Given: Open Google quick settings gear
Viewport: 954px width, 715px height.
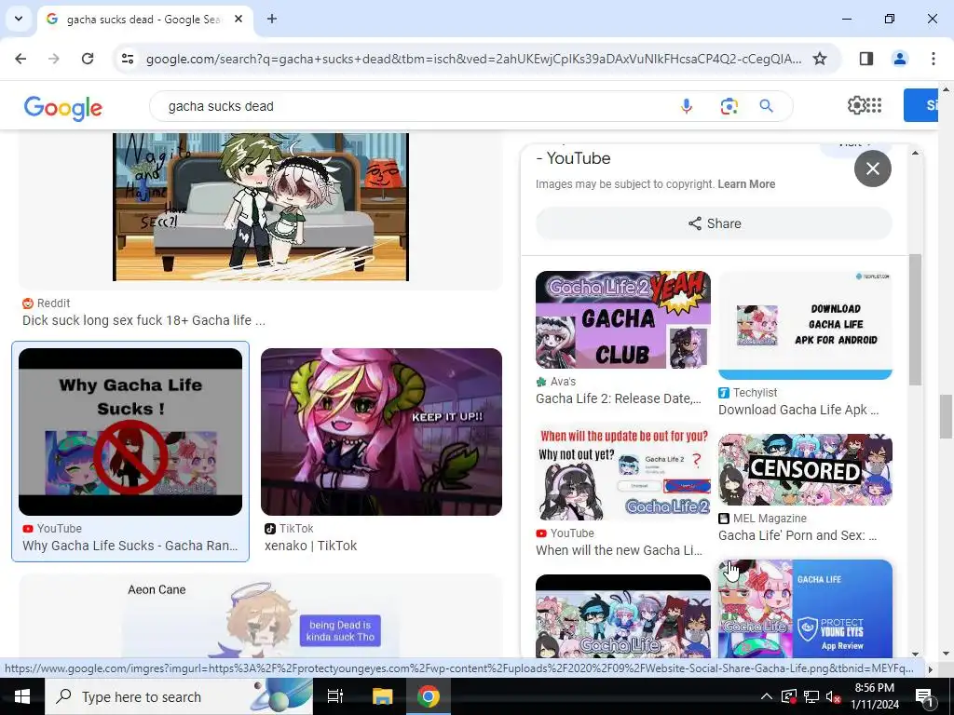Looking at the screenshot, I should (856, 105).
